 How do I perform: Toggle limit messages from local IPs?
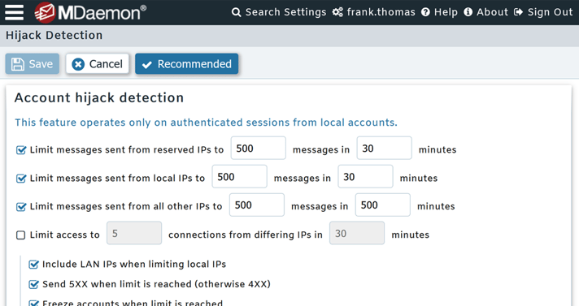click(21, 178)
